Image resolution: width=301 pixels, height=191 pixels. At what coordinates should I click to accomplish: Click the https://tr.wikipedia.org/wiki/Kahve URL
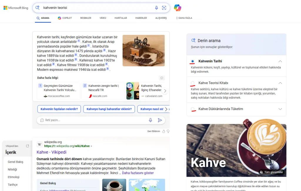(67, 146)
